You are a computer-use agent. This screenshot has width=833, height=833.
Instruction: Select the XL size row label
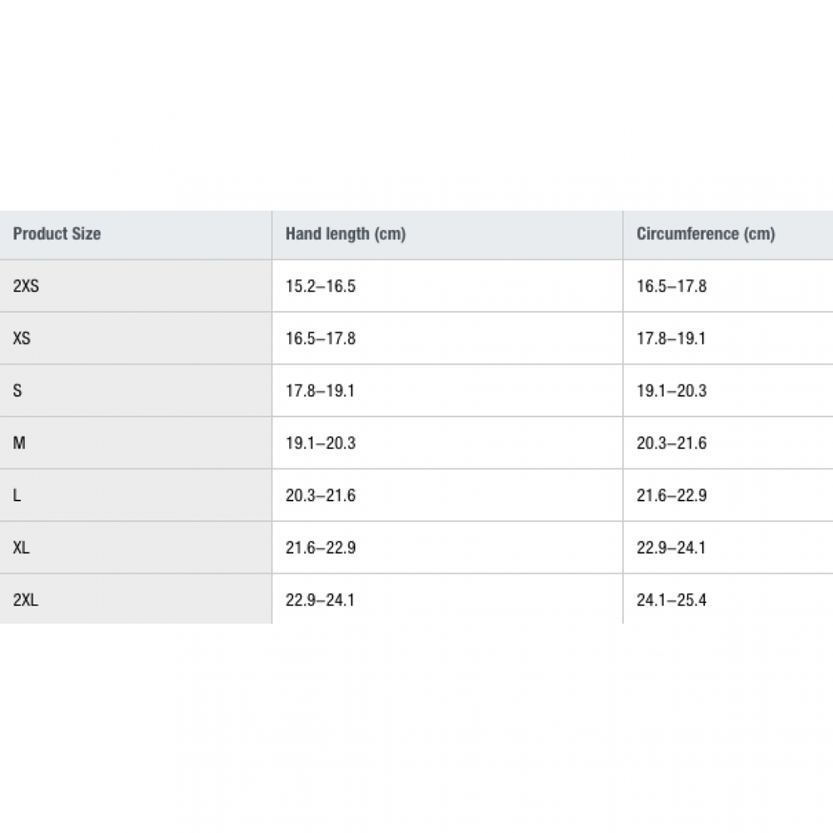[22, 548]
